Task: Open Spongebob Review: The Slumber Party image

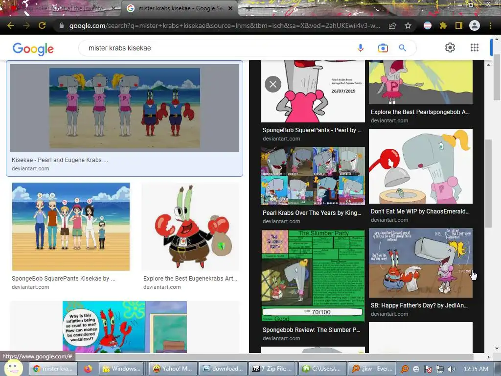Action: [313, 276]
